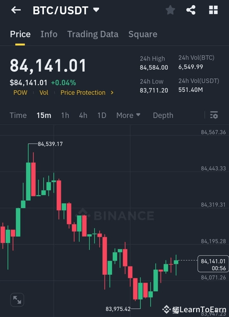The height and width of the screenshot is (317, 229).
Task: Tap the grid menu icon top right
Action: pos(212,10)
